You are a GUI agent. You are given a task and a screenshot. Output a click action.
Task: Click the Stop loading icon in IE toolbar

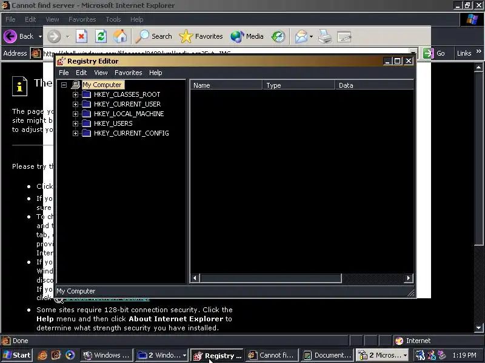click(x=81, y=36)
